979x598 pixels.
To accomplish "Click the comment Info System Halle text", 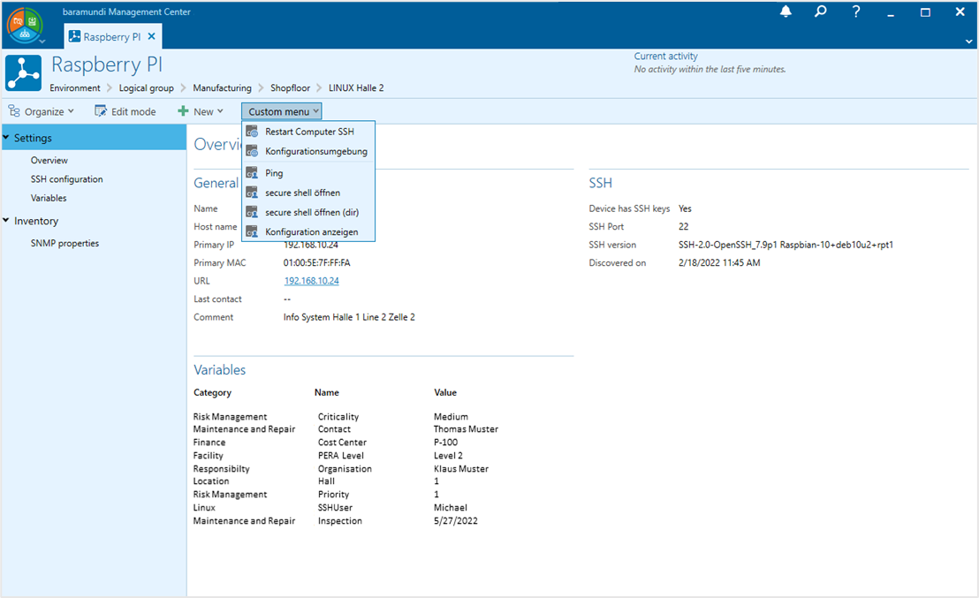I will tap(349, 317).
